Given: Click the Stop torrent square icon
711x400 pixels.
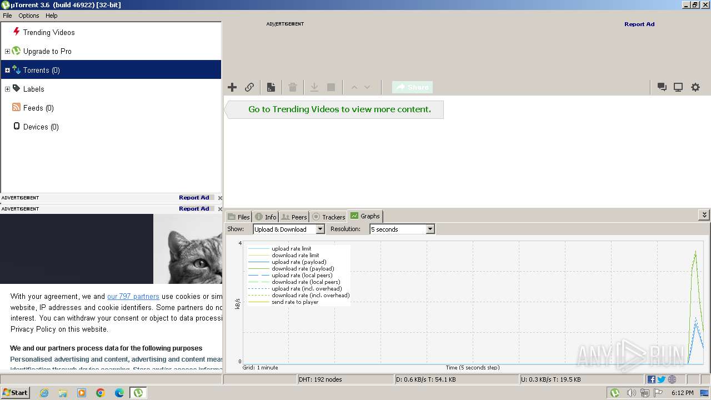Looking at the screenshot, I should pos(331,87).
